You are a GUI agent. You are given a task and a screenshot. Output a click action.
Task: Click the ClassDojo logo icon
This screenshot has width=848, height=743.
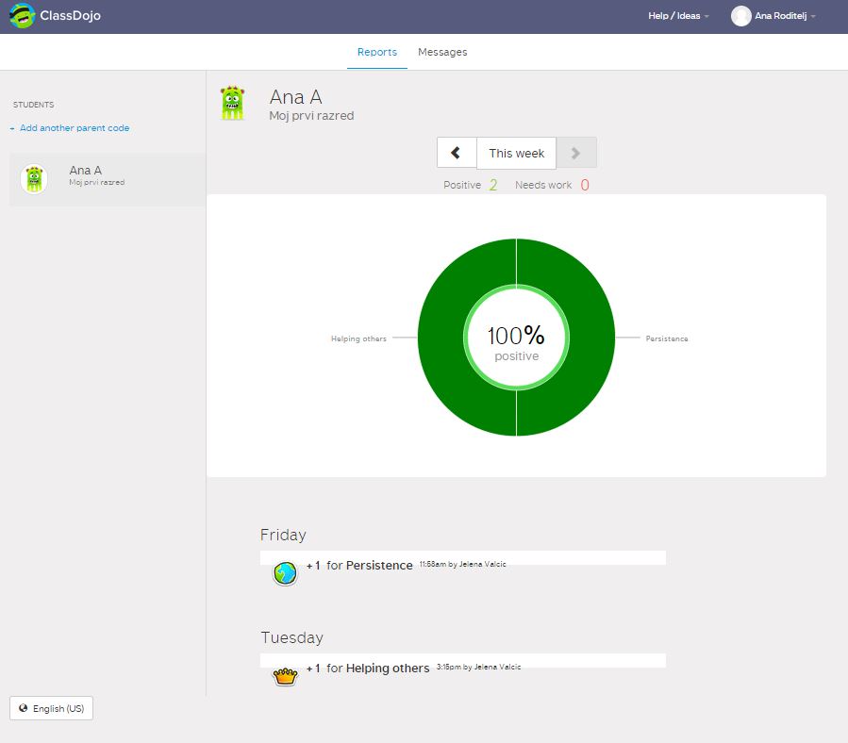(21, 16)
